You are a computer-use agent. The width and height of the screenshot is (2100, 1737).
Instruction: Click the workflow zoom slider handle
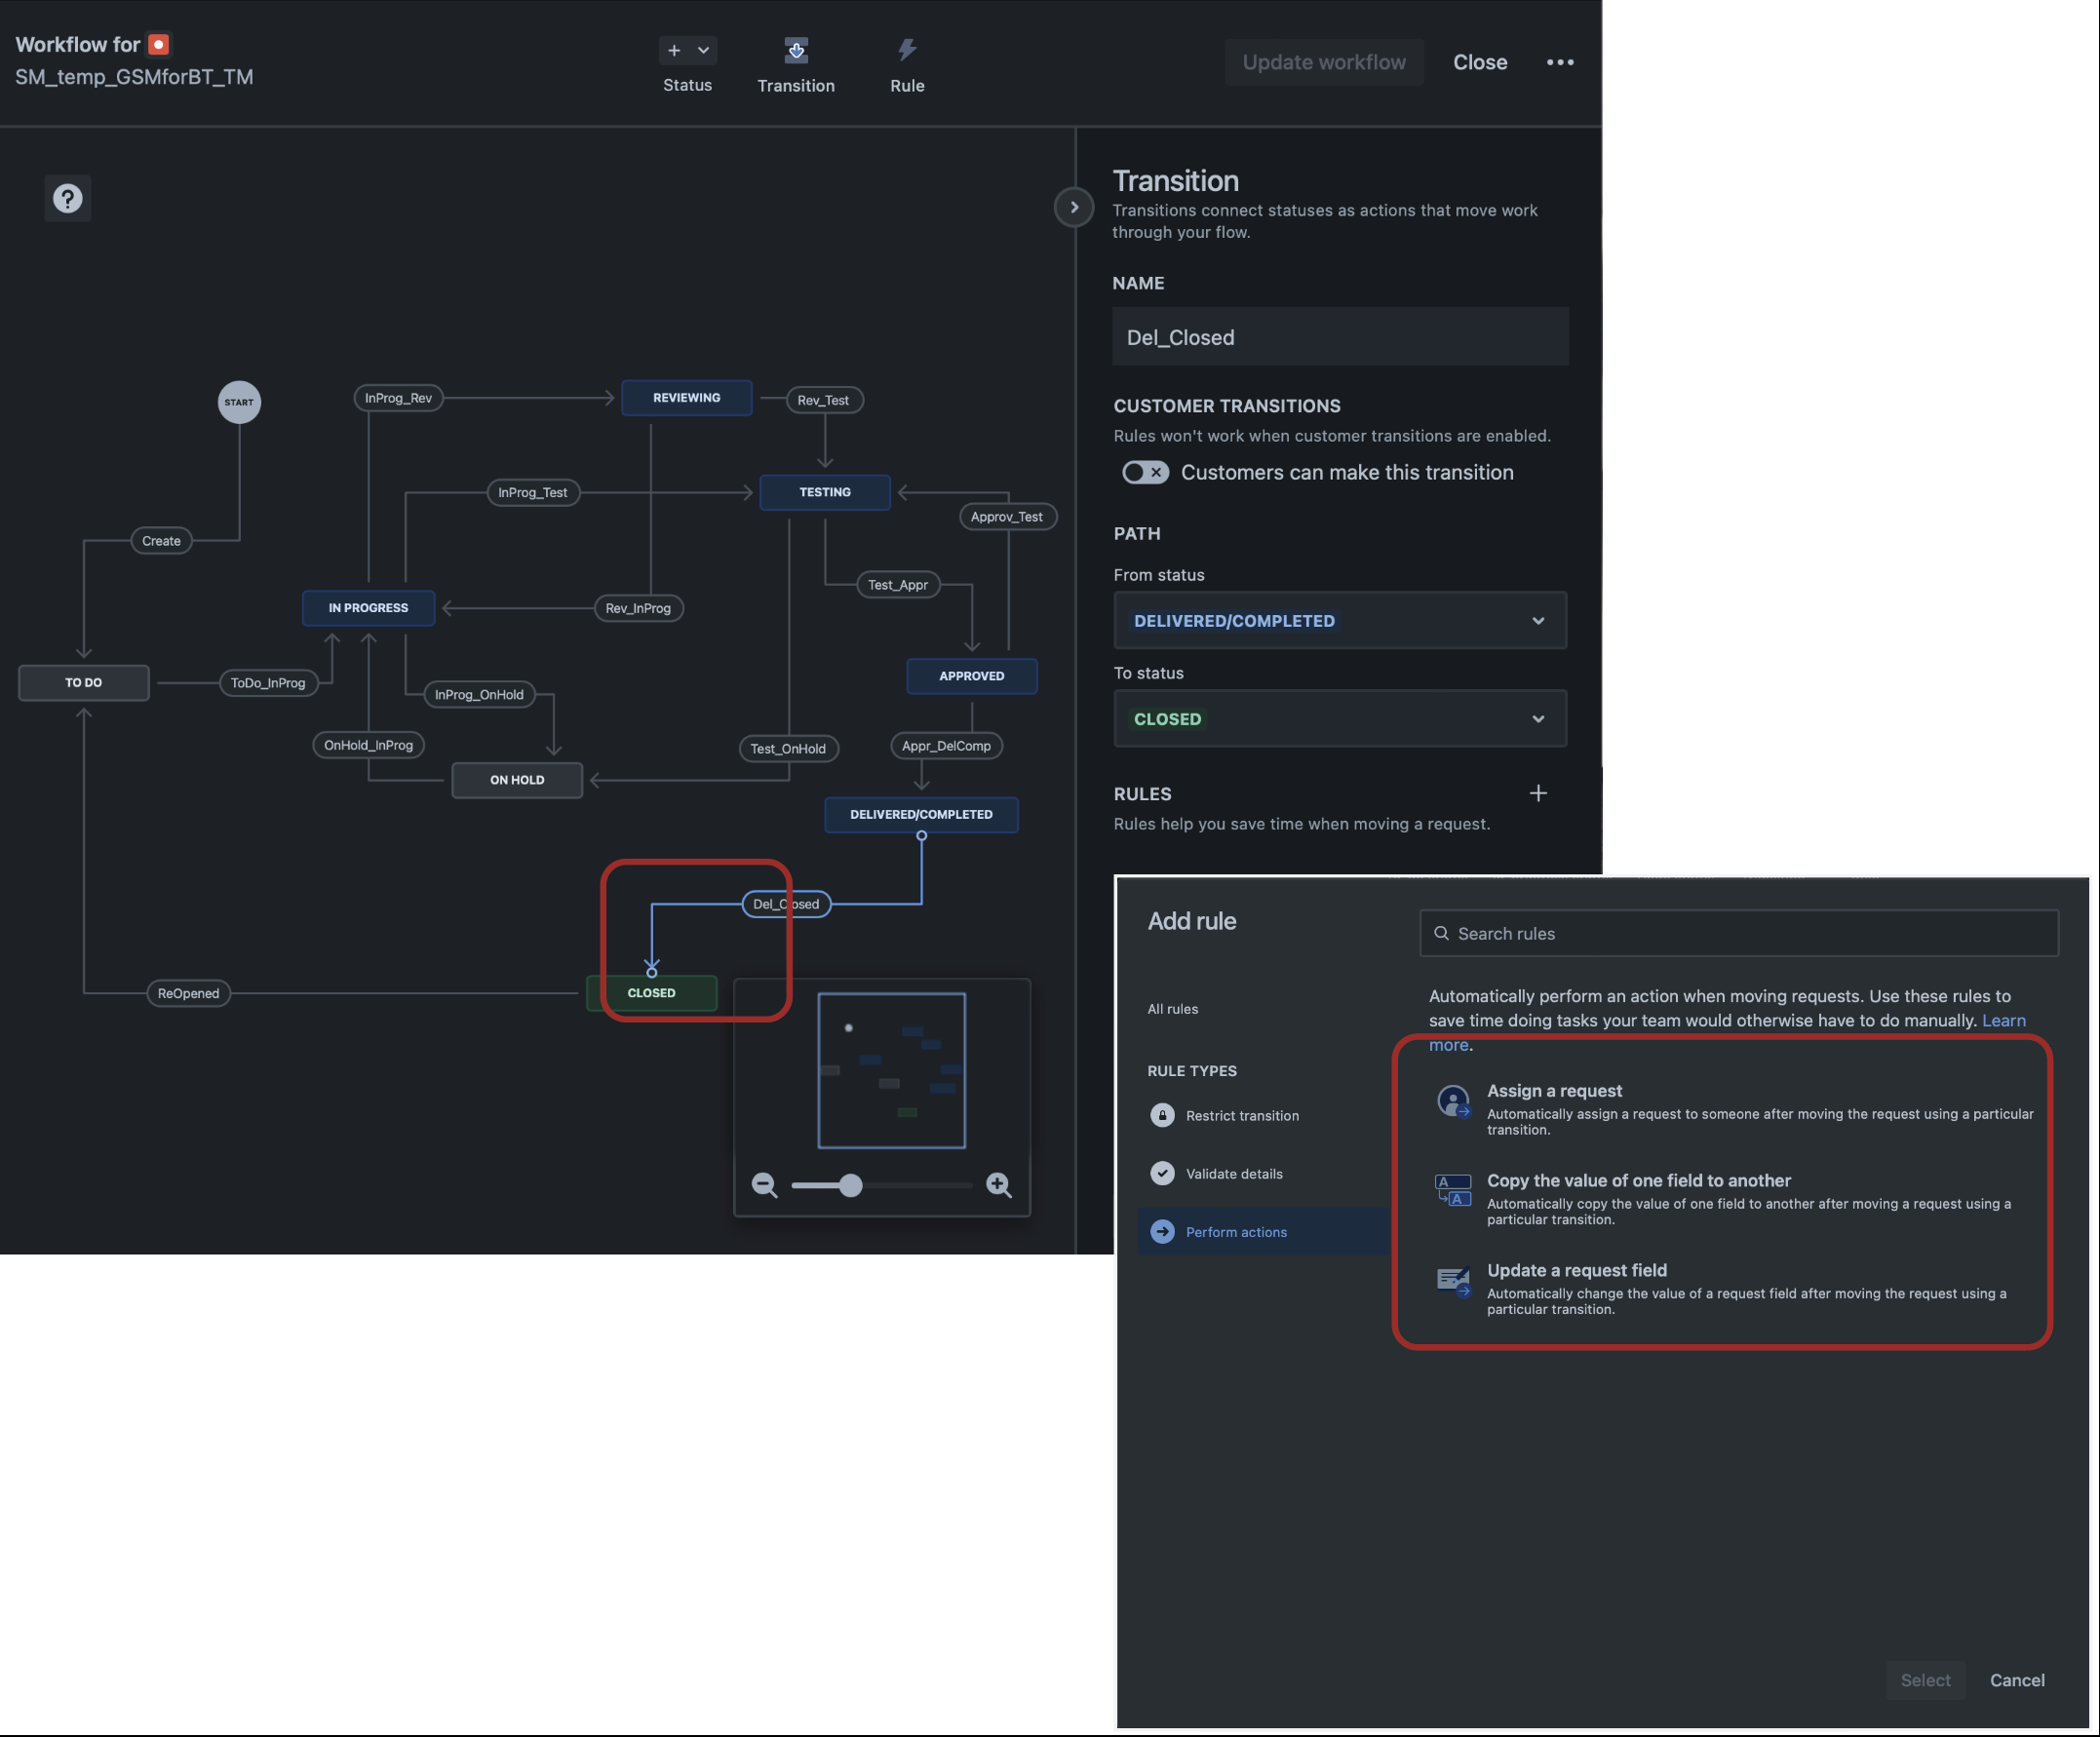[x=850, y=1185]
